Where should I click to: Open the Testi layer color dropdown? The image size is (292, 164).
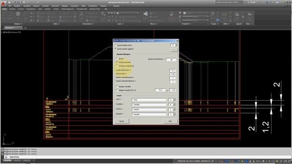point(174,100)
